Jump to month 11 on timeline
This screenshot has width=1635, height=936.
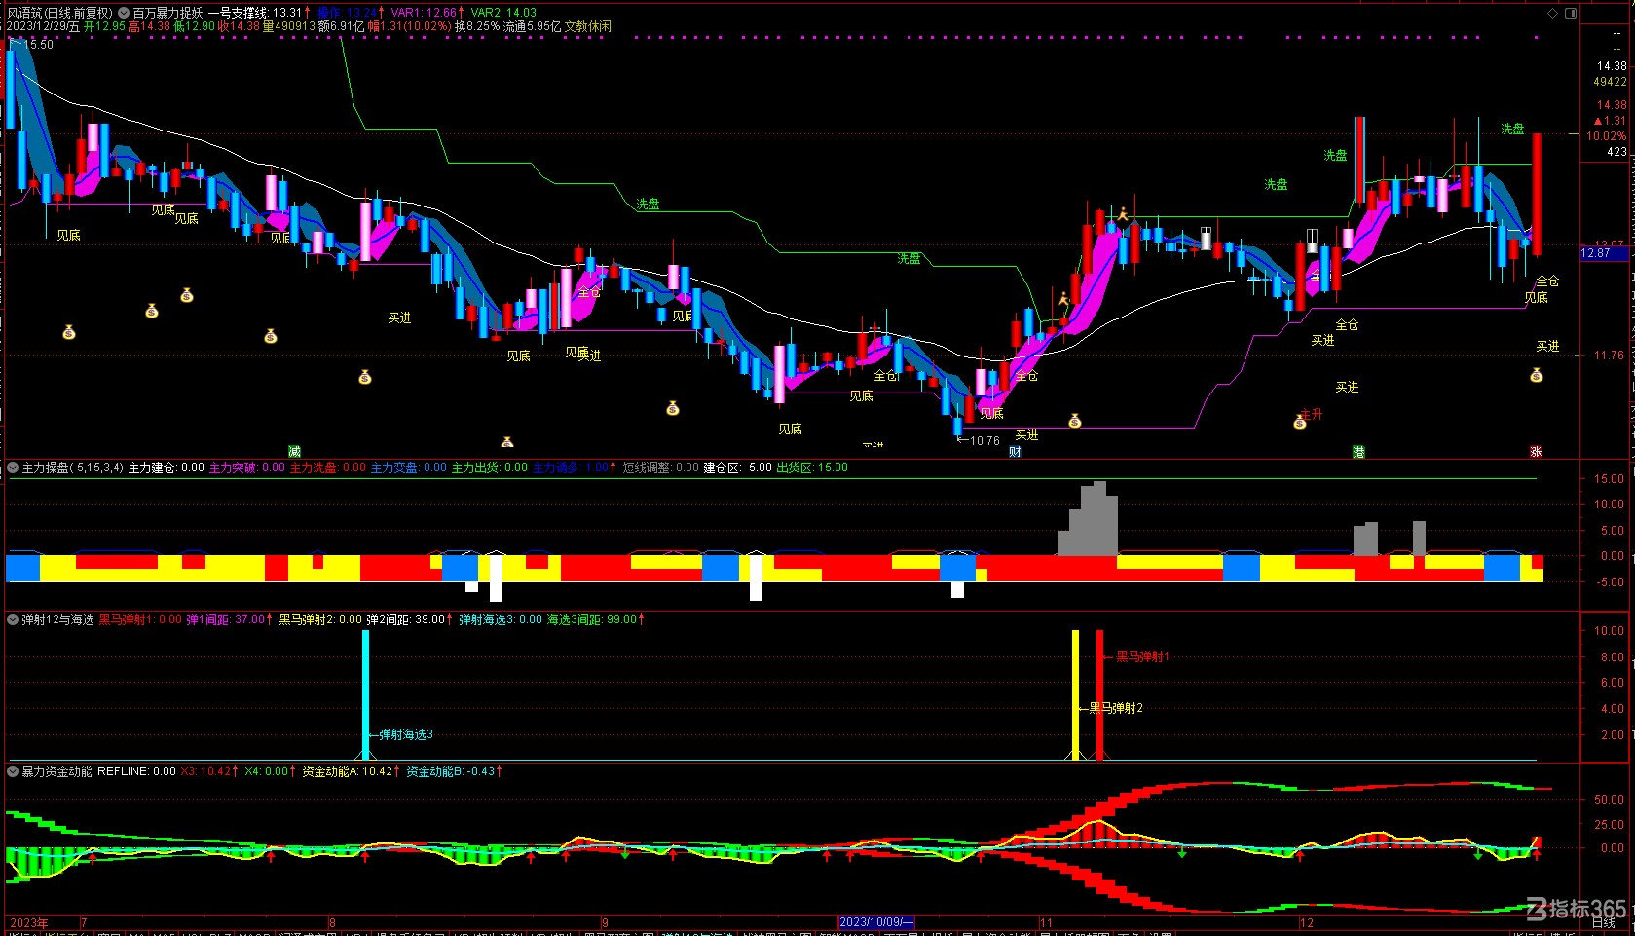coord(1046,922)
